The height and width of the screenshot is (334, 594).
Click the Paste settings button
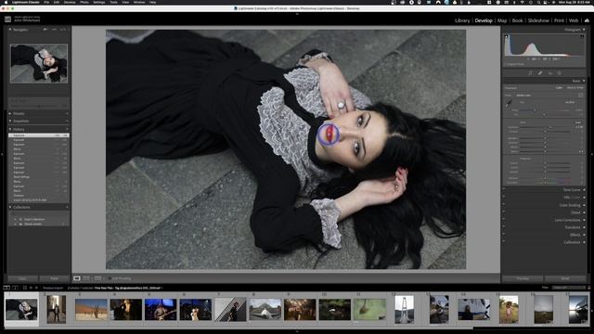[55, 278]
